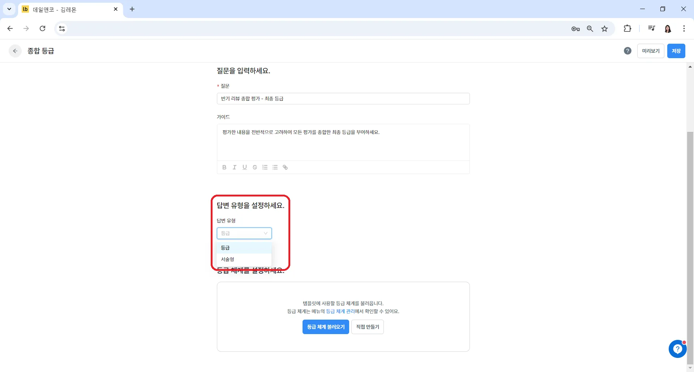Open the tab search dropdown arrow

click(x=9, y=9)
